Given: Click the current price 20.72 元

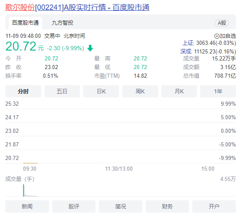Looking at the screenshot, I should pos(25,46).
